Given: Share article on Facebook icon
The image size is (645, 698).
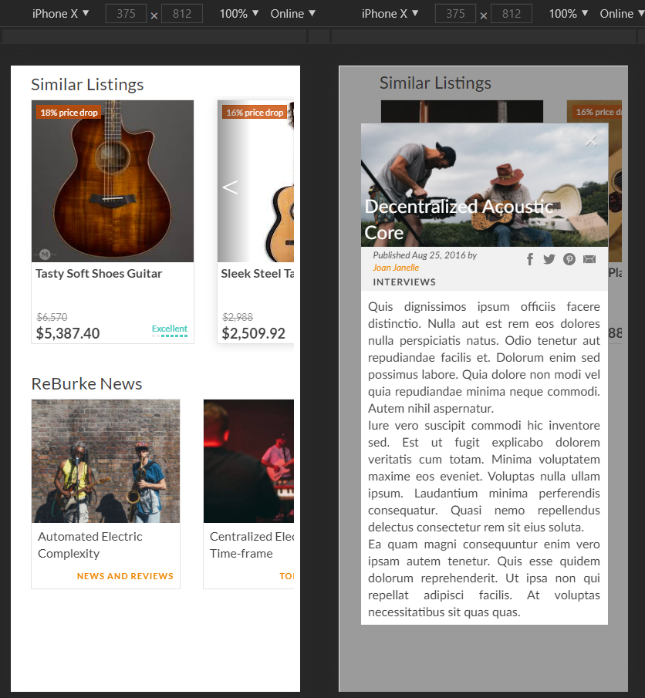Looking at the screenshot, I should pyautogui.click(x=529, y=259).
